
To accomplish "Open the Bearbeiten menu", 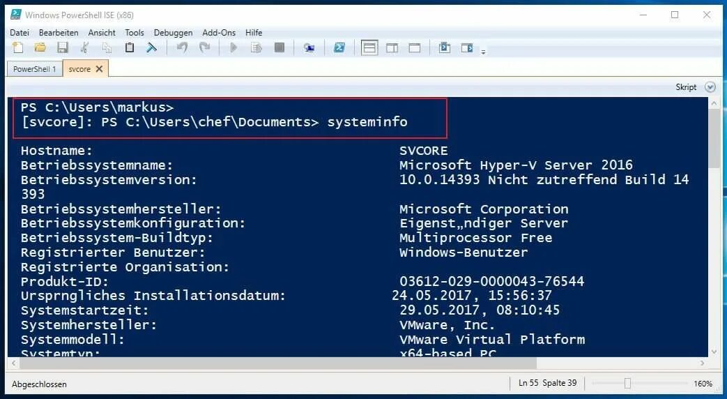I will click(x=59, y=33).
